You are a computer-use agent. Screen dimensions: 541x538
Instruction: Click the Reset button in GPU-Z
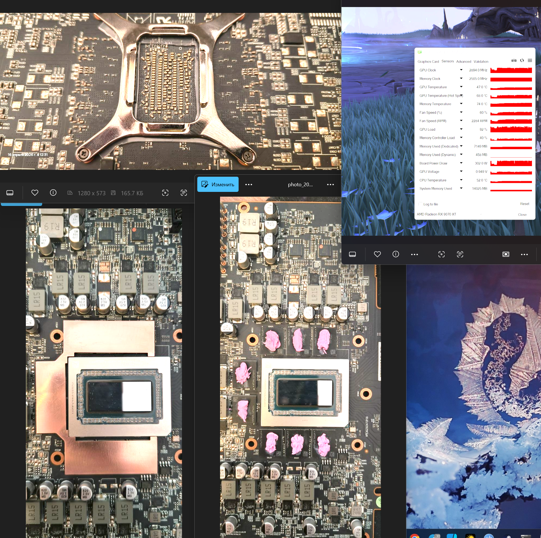pyautogui.click(x=524, y=204)
